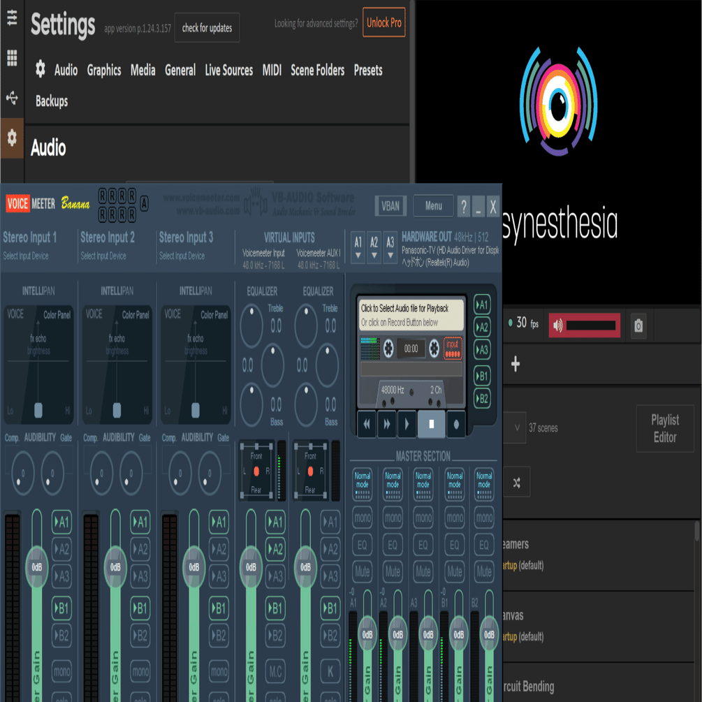The image size is (702, 702).
Task: Switch to the Graphics settings tab
Action: tap(104, 71)
